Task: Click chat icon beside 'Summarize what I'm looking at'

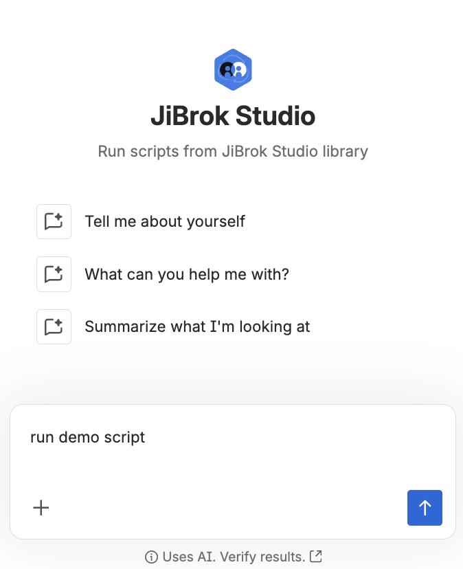Action: [x=54, y=326]
